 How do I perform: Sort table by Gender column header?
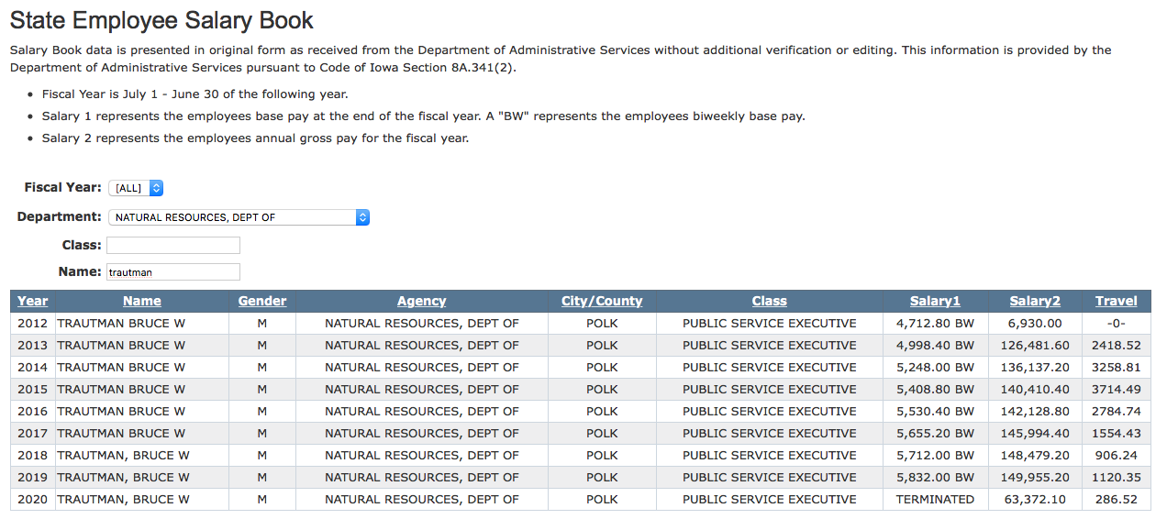tap(262, 301)
